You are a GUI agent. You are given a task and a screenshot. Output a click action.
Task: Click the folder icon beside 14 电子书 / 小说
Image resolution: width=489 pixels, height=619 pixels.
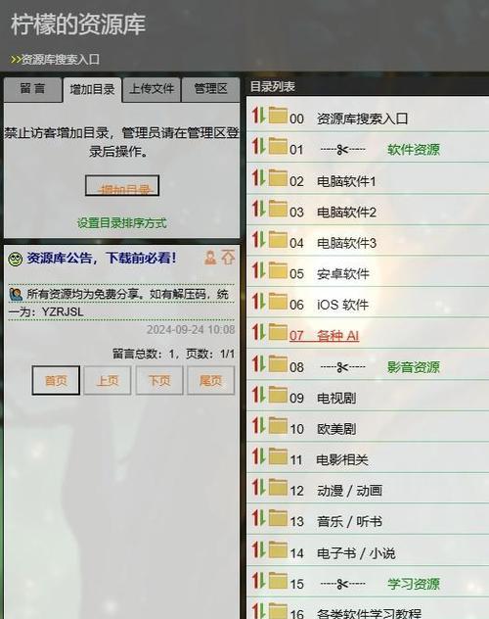278,549
